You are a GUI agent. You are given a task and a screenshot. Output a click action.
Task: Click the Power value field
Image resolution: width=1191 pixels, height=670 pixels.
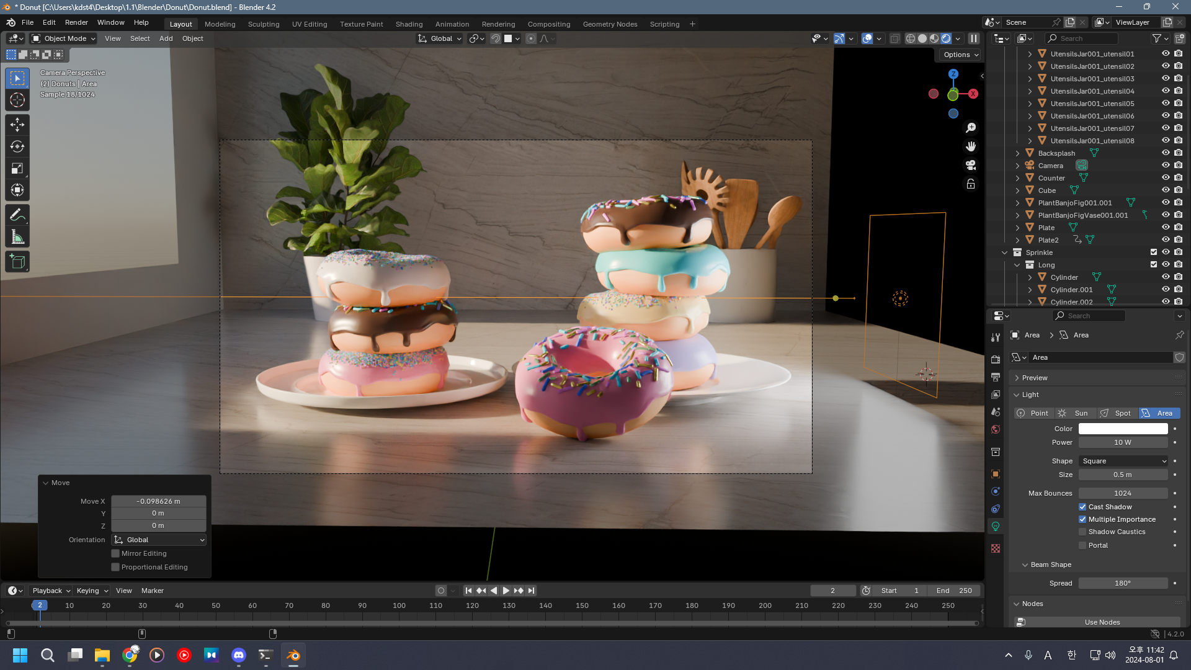tap(1123, 442)
